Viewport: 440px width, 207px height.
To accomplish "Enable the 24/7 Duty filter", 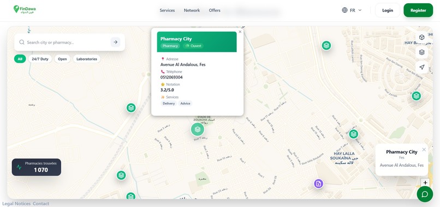I will pyautogui.click(x=40, y=59).
